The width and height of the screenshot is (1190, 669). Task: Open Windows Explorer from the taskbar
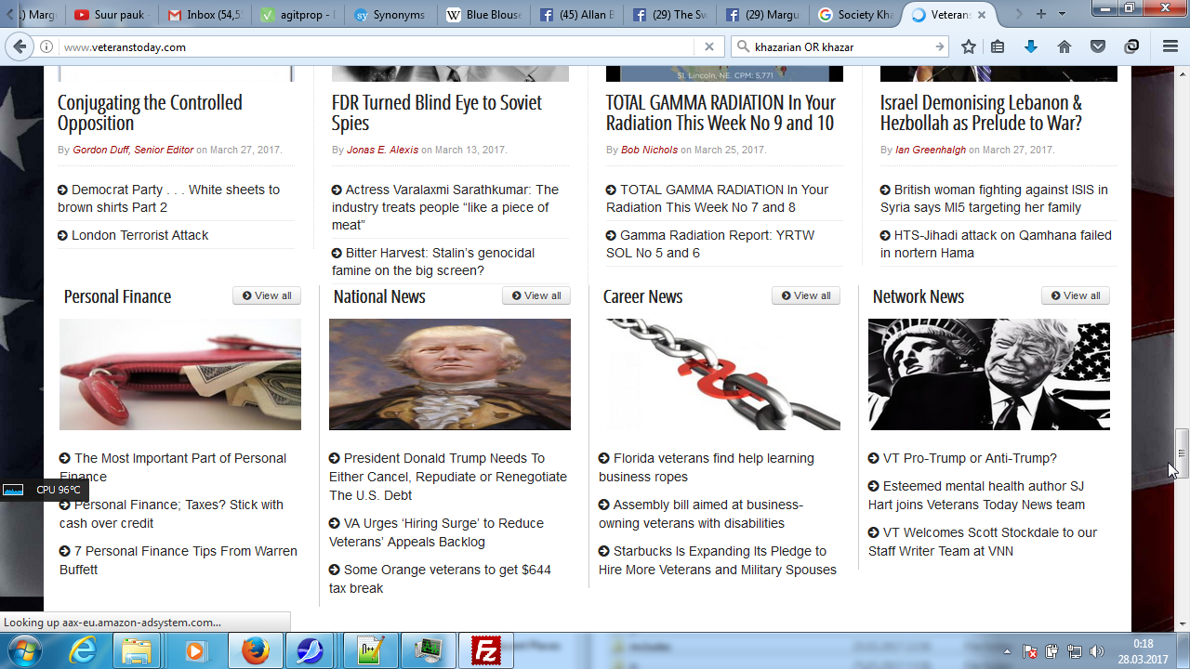pos(137,650)
